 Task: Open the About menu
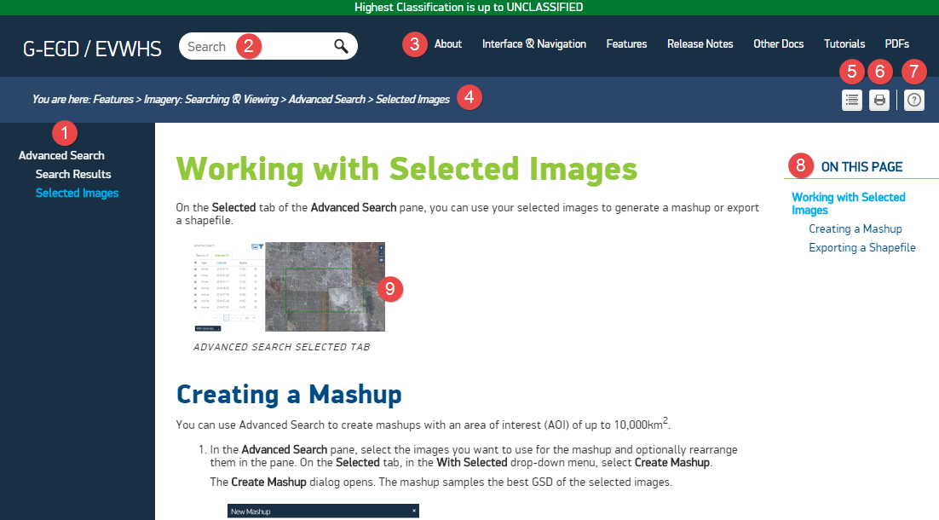coord(448,43)
